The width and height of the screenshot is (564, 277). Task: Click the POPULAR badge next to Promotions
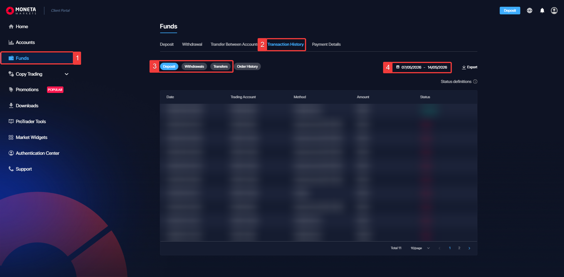coord(55,90)
